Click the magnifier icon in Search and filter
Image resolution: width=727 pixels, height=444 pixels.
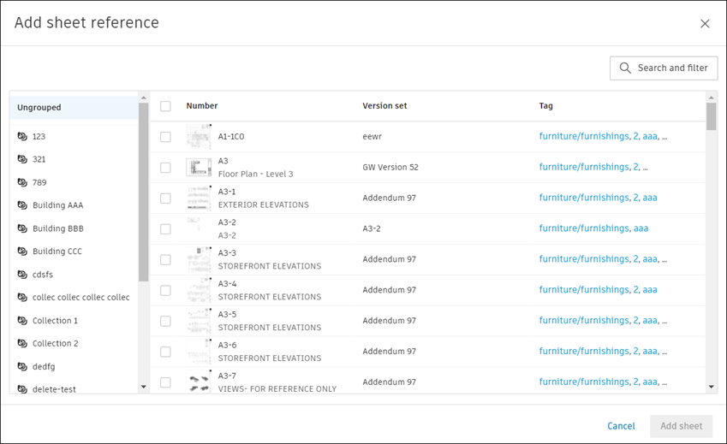(x=625, y=68)
